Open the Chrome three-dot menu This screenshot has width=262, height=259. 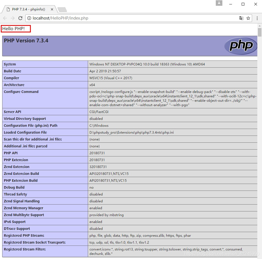click(257, 18)
